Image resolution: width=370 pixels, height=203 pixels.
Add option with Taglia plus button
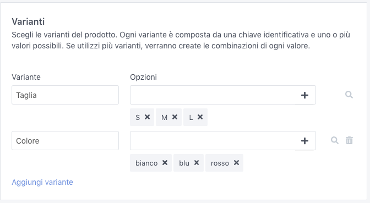[x=304, y=95]
